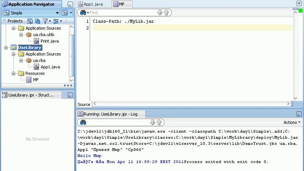This screenshot has height=171, width=304.
Task: Click the editor find-next down arrow
Action: (160, 13)
